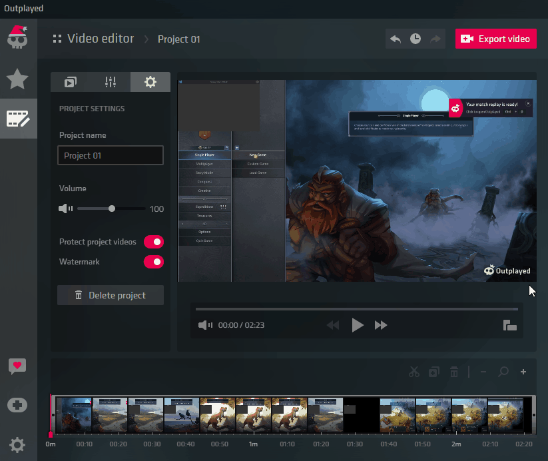
Task: Click the 1m timeline ruler label
Action: tap(254, 444)
